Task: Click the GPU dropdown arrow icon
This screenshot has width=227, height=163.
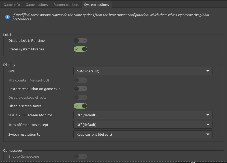Action: tap(208, 71)
